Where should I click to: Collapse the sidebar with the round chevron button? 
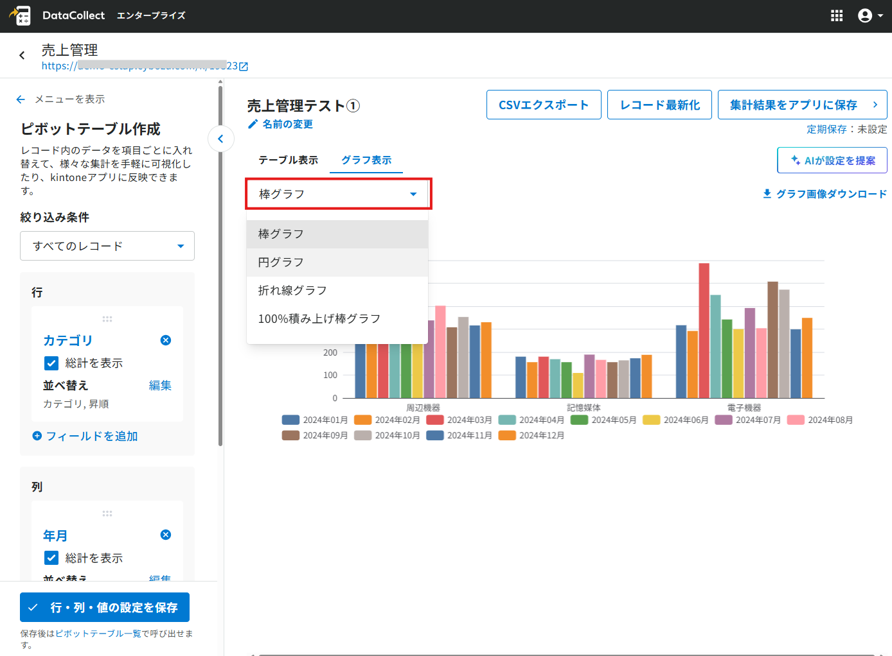[220, 139]
